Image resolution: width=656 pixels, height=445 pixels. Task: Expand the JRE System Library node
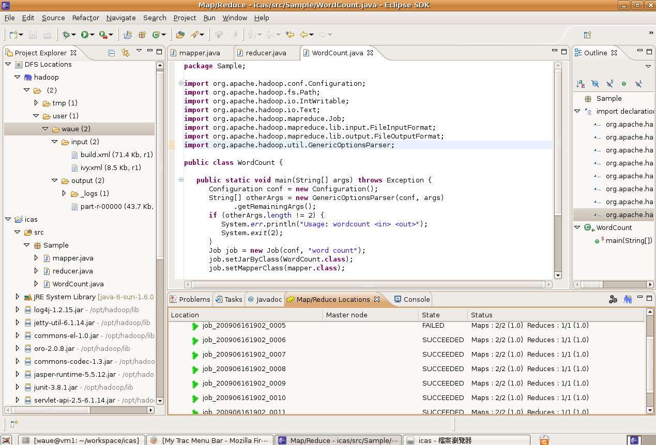pos(18,297)
